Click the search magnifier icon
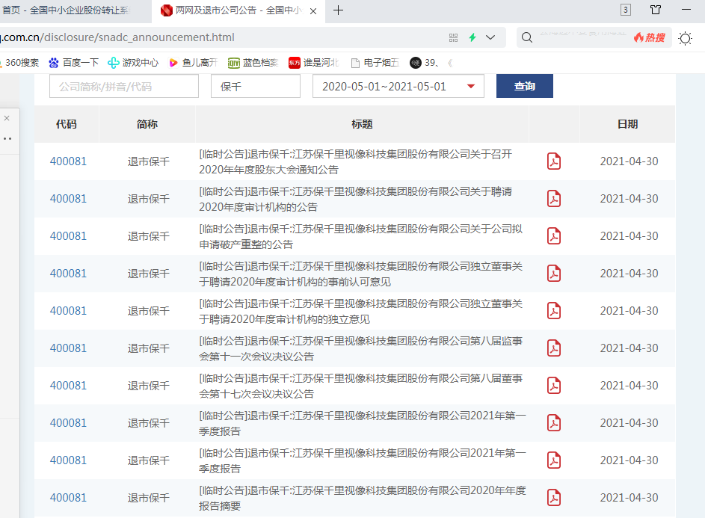Image resolution: width=705 pixels, height=518 pixels. [527, 37]
